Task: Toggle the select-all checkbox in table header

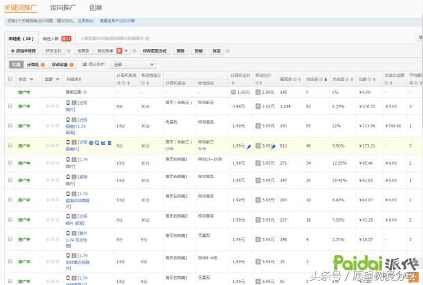Action: click(x=10, y=79)
